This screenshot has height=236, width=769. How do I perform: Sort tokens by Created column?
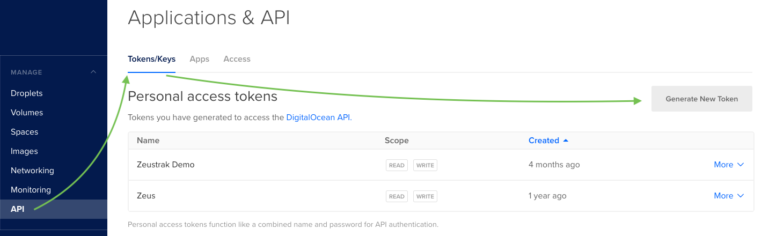(x=548, y=141)
